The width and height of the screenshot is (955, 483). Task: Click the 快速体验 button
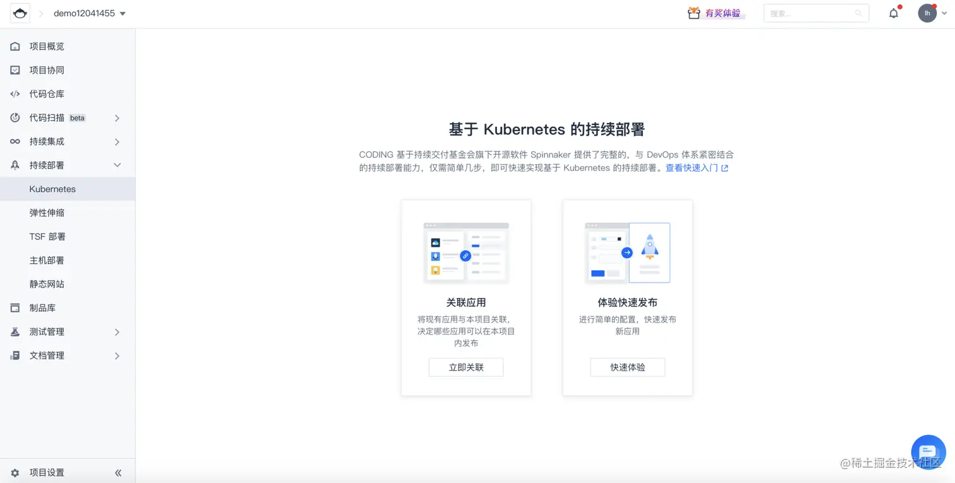pyautogui.click(x=628, y=367)
